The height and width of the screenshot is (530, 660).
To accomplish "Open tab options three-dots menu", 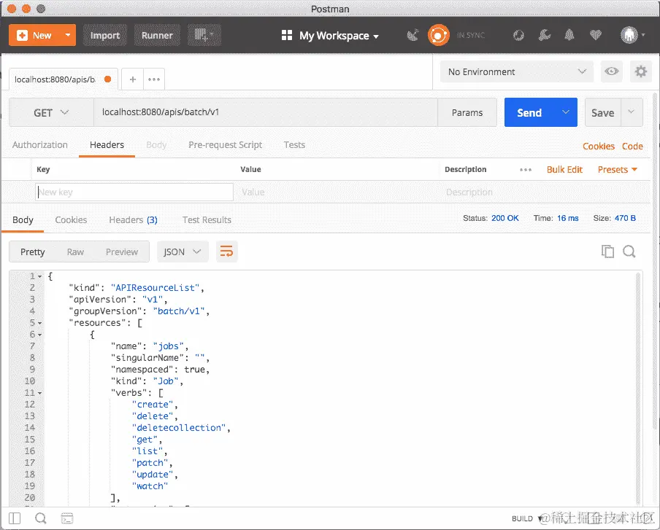I will [x=154, y=79].
